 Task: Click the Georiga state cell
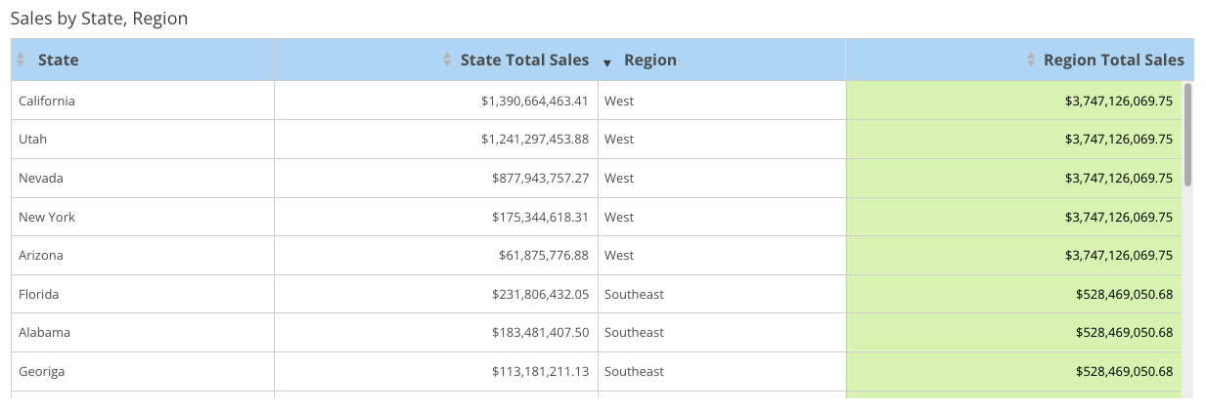42,372
